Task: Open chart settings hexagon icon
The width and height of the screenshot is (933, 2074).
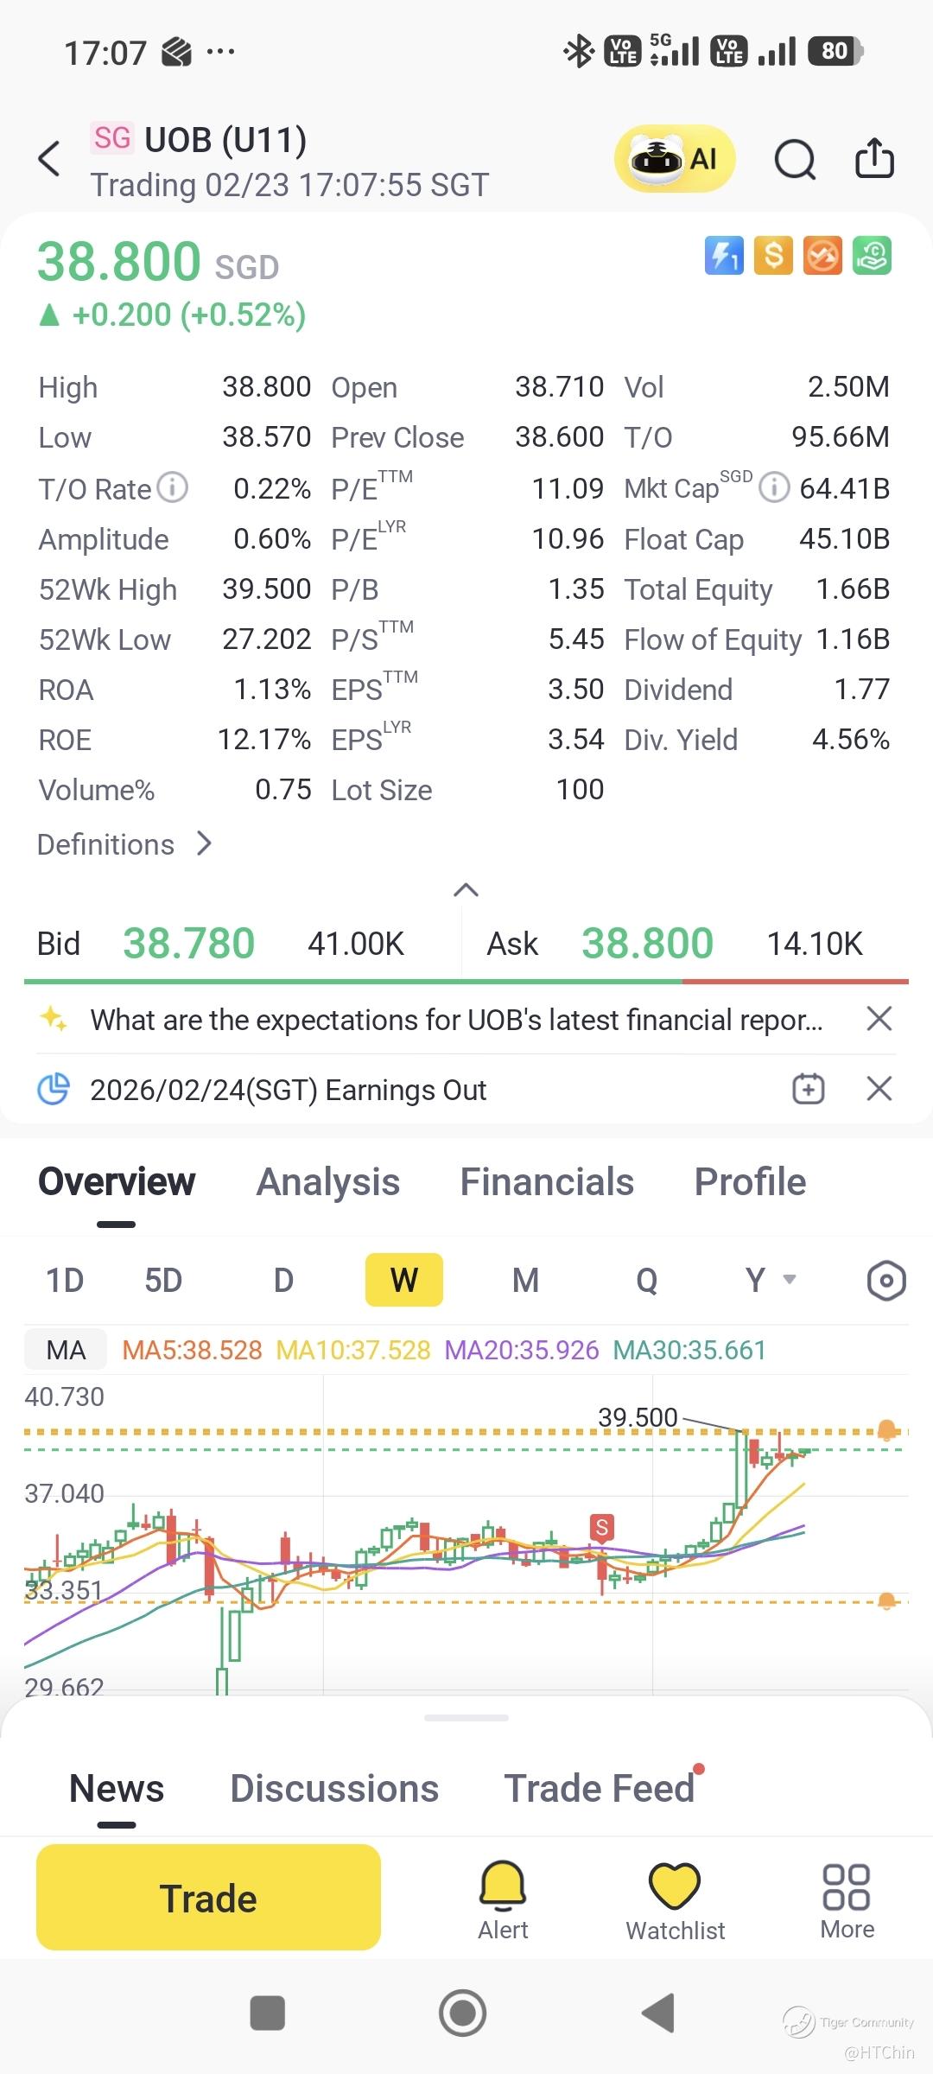Action: 885,1281
